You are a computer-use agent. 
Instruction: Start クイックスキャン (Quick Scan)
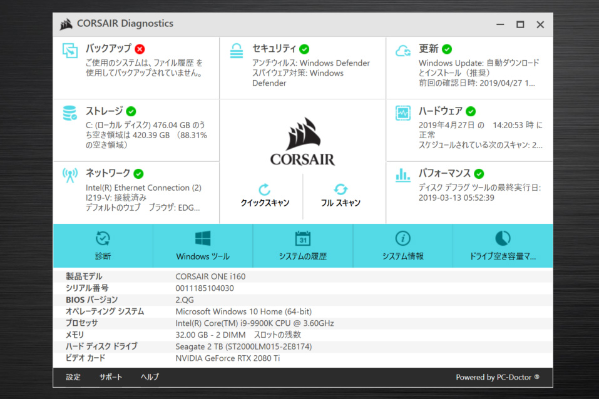pos(265,196)
